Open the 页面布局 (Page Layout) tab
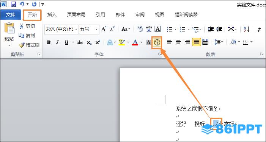The image size is (266, 142). pos(76,15)
